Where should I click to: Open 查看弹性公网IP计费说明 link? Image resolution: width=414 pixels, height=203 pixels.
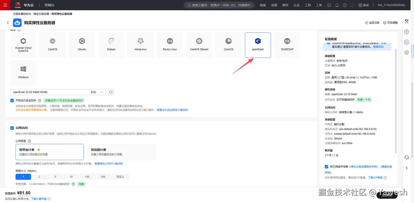[x=109, y=164]
